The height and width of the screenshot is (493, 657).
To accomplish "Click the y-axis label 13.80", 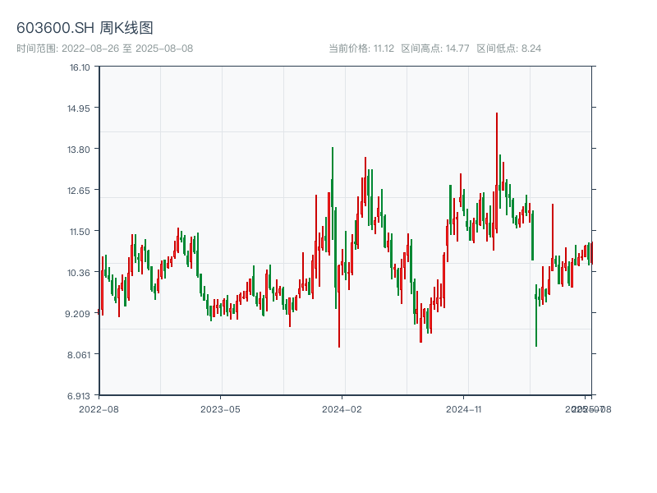I will tap(79, 150).
